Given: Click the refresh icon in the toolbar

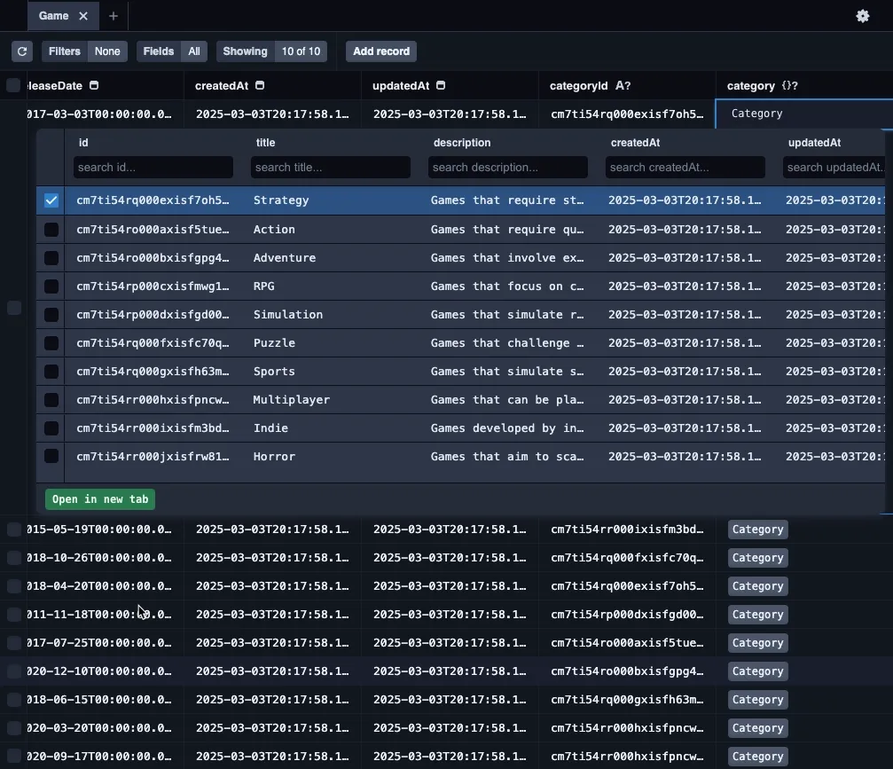Looking at the screenshot, I should pyautogui.click(x=22, y=51).
